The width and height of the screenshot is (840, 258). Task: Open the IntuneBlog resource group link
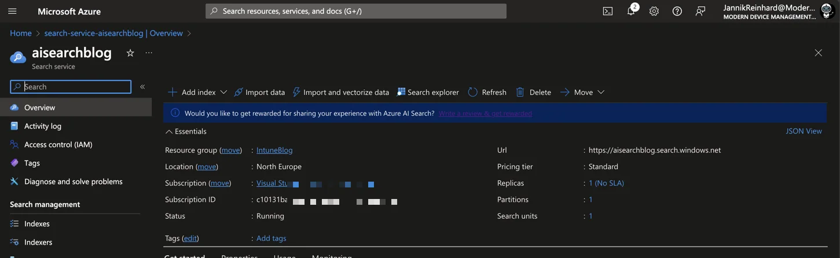point(274,150)
